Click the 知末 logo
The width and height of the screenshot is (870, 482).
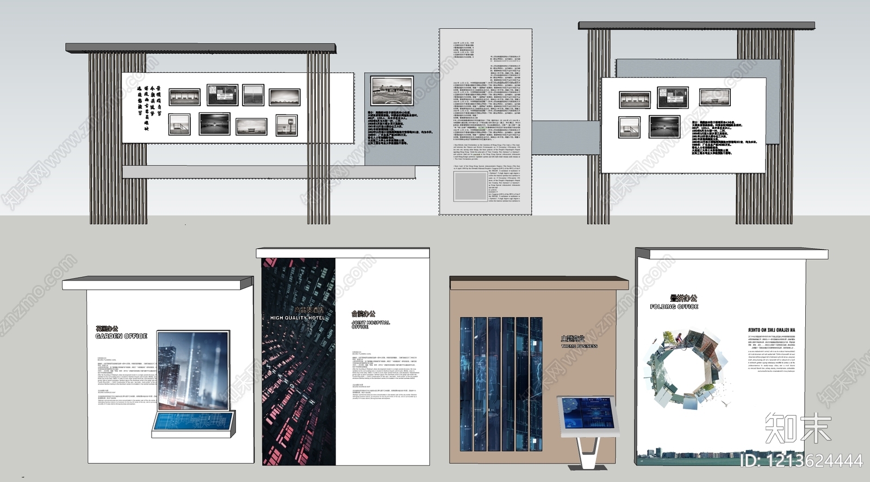[799, 428]
